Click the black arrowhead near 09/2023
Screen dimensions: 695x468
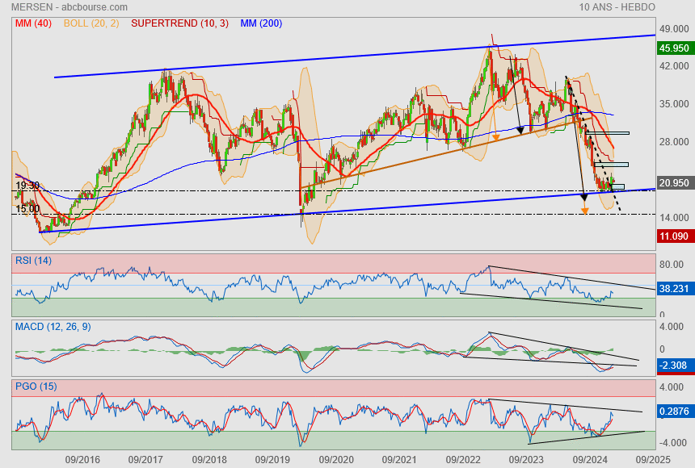[x=520, y=128]
